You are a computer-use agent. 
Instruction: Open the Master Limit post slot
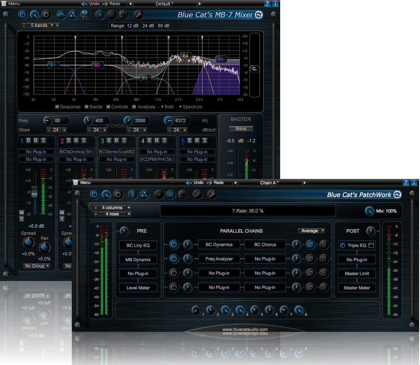pos(357,273)
